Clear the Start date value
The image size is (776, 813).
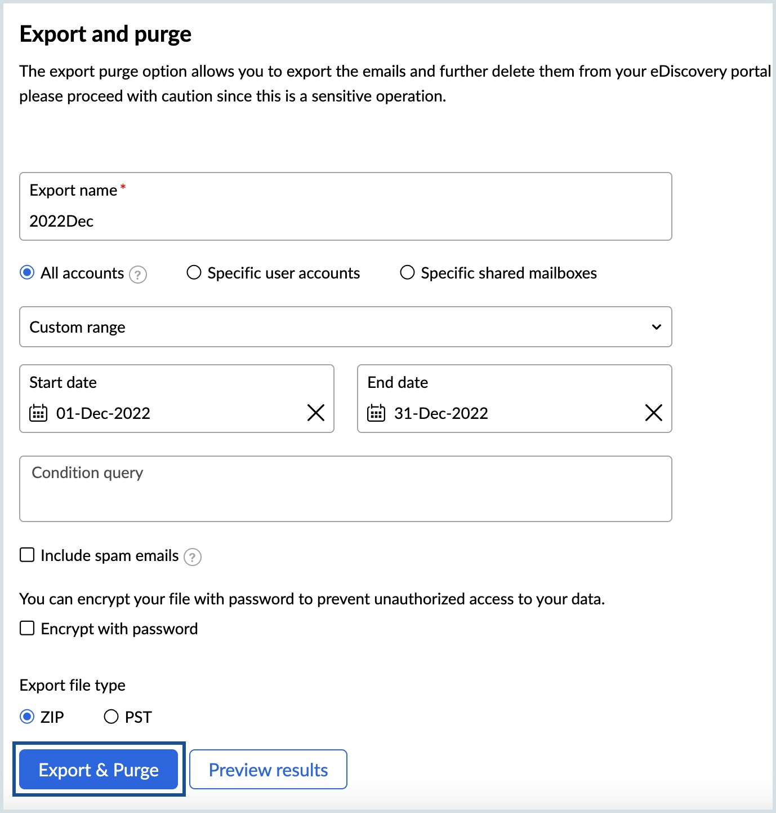point(316,413)
